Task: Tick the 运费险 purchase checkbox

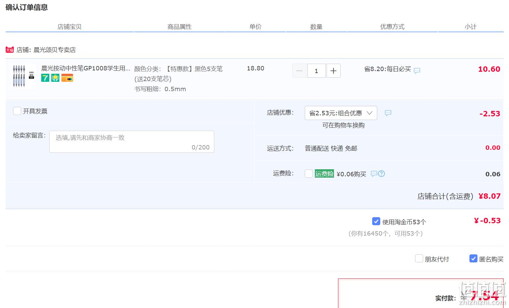Action: [309, 174]
